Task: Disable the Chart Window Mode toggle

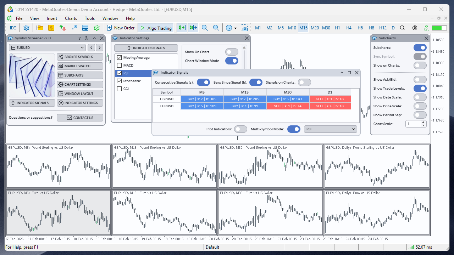Action: click(232, 61)
